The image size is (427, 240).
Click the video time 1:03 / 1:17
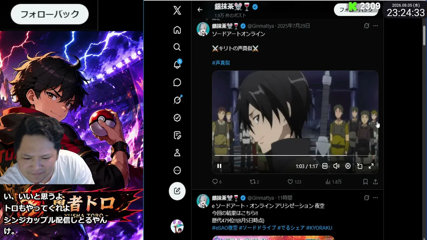tap(307, 166)
